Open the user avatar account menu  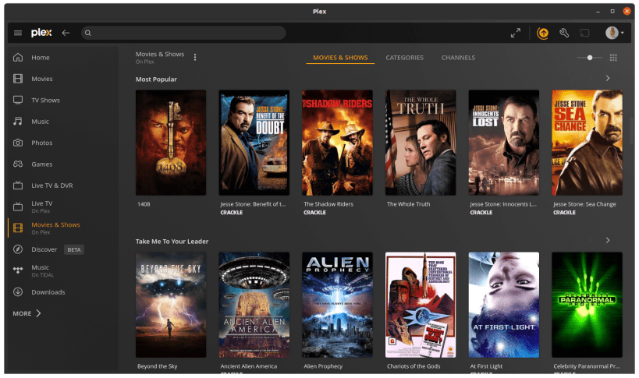coord(614,33)
